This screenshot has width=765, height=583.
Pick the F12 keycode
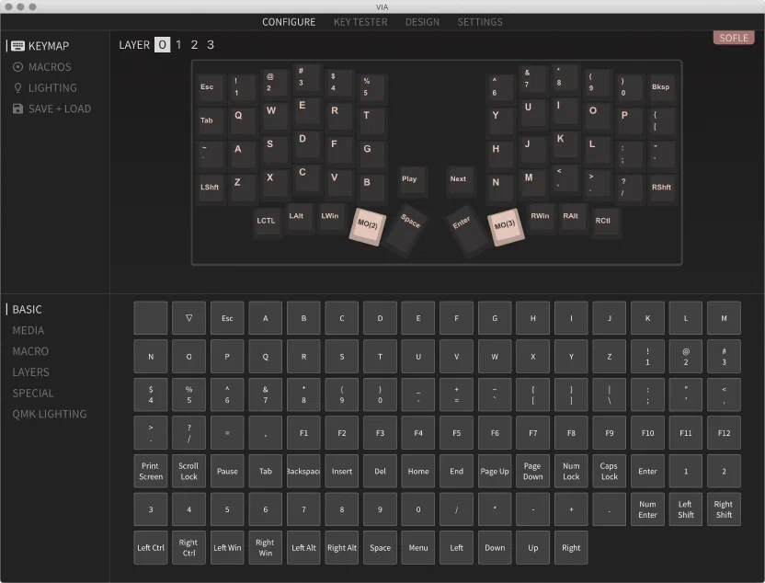pos(724,433)
